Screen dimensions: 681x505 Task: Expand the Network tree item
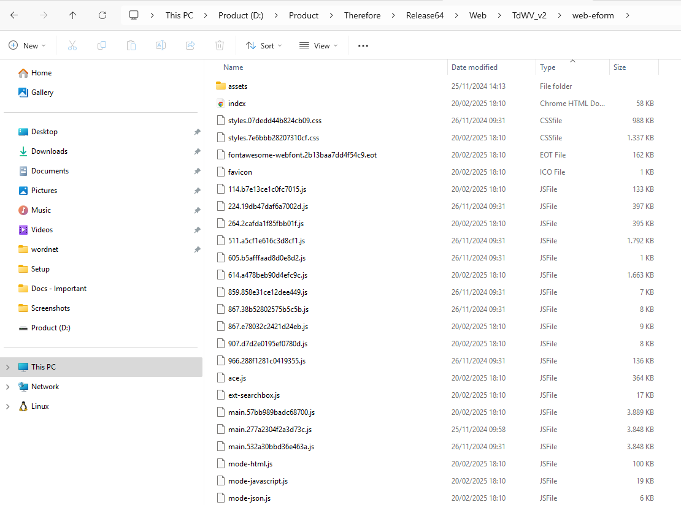[8, 386]
